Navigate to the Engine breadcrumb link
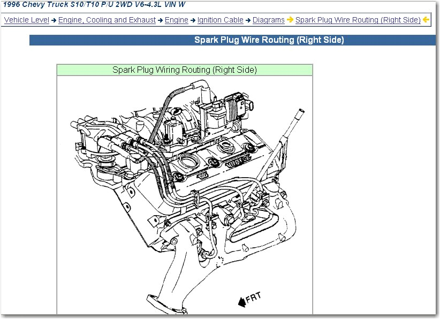 click(176, 20)
